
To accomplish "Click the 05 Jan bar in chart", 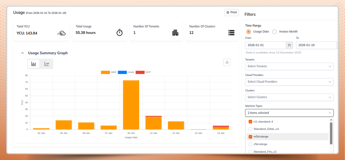I will pos(64,125).
